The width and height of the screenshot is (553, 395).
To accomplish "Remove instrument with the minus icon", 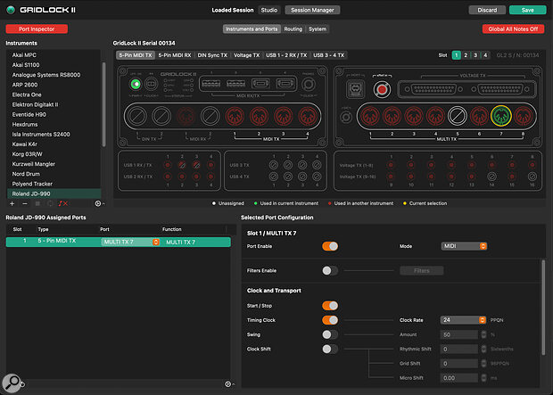I will pos(25,203).
